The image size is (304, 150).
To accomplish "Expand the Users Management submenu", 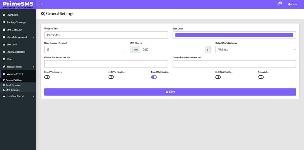I will pos(18,37).
